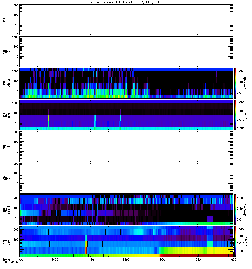Click the 'thb fbk scm1' vertical axis title
This screenshot has width=252, height=269.
(x=6, y=115)
